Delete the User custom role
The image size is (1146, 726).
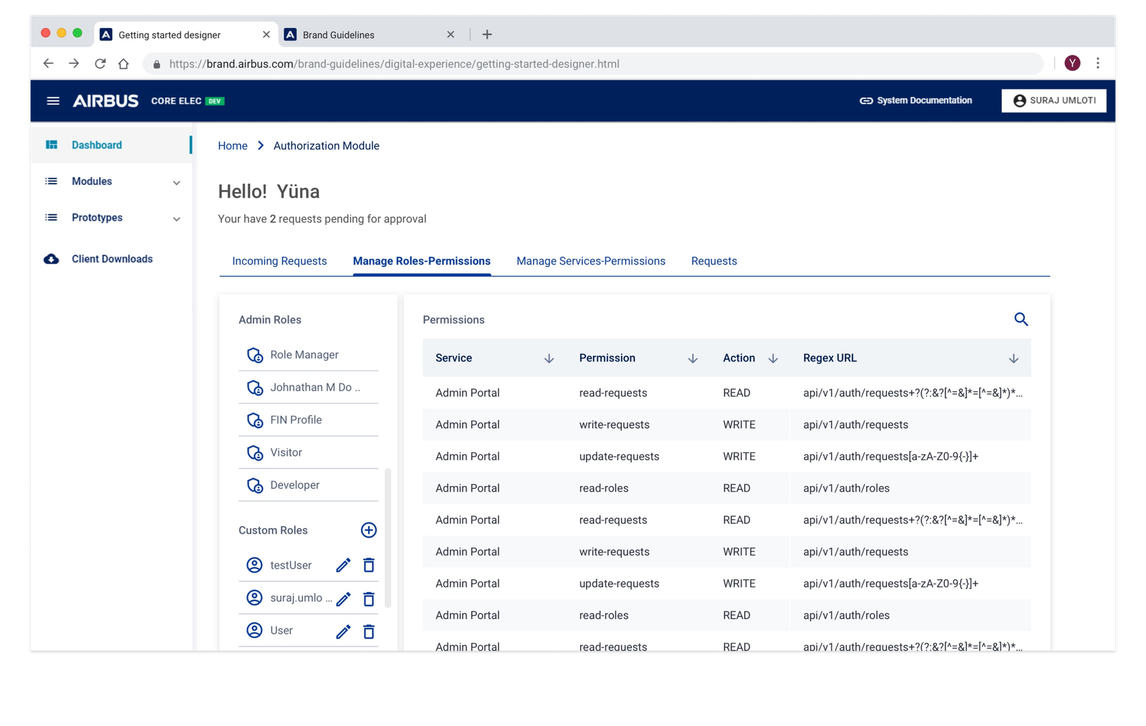click(369, 631)
